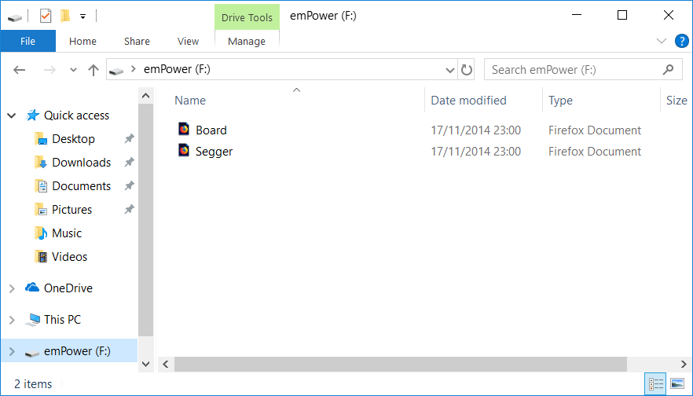Screen dimensions: 693x396
Task: Select OneDrive in navigation pane
Action: coord(68,288)
